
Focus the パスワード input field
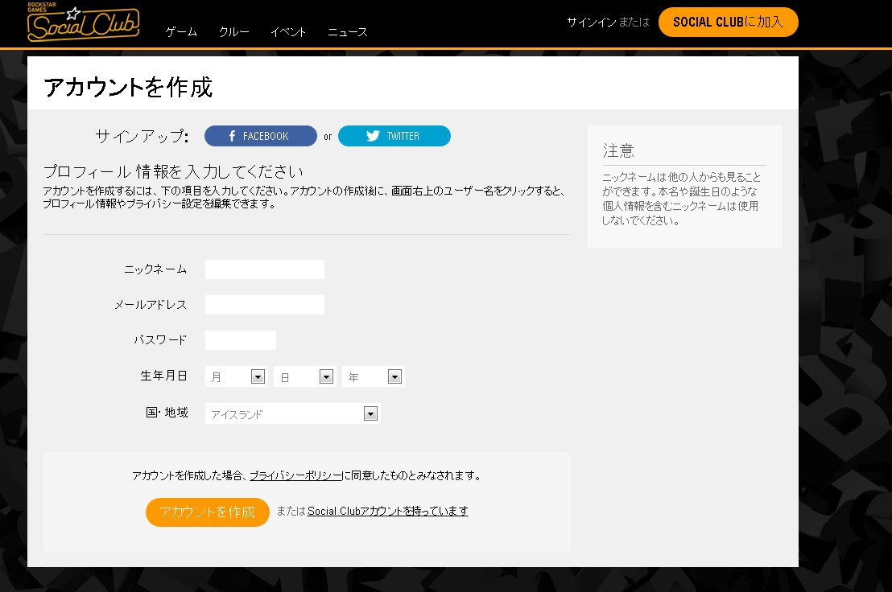click(240, 339)
